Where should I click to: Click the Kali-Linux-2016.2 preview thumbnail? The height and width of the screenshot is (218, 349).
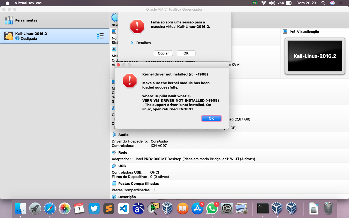click(x=315, y=56)
